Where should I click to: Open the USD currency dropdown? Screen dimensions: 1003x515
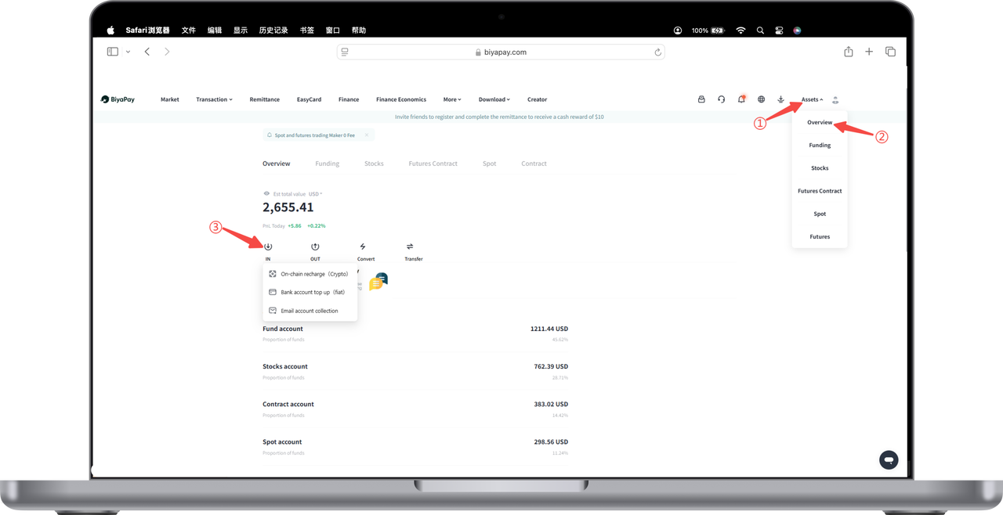315,194
